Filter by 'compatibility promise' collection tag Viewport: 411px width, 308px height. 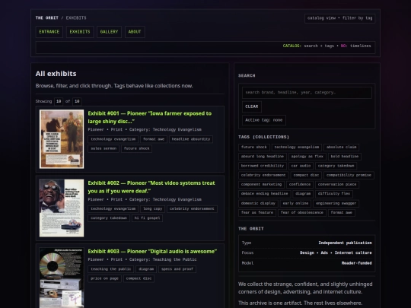[x=349, y=175]
